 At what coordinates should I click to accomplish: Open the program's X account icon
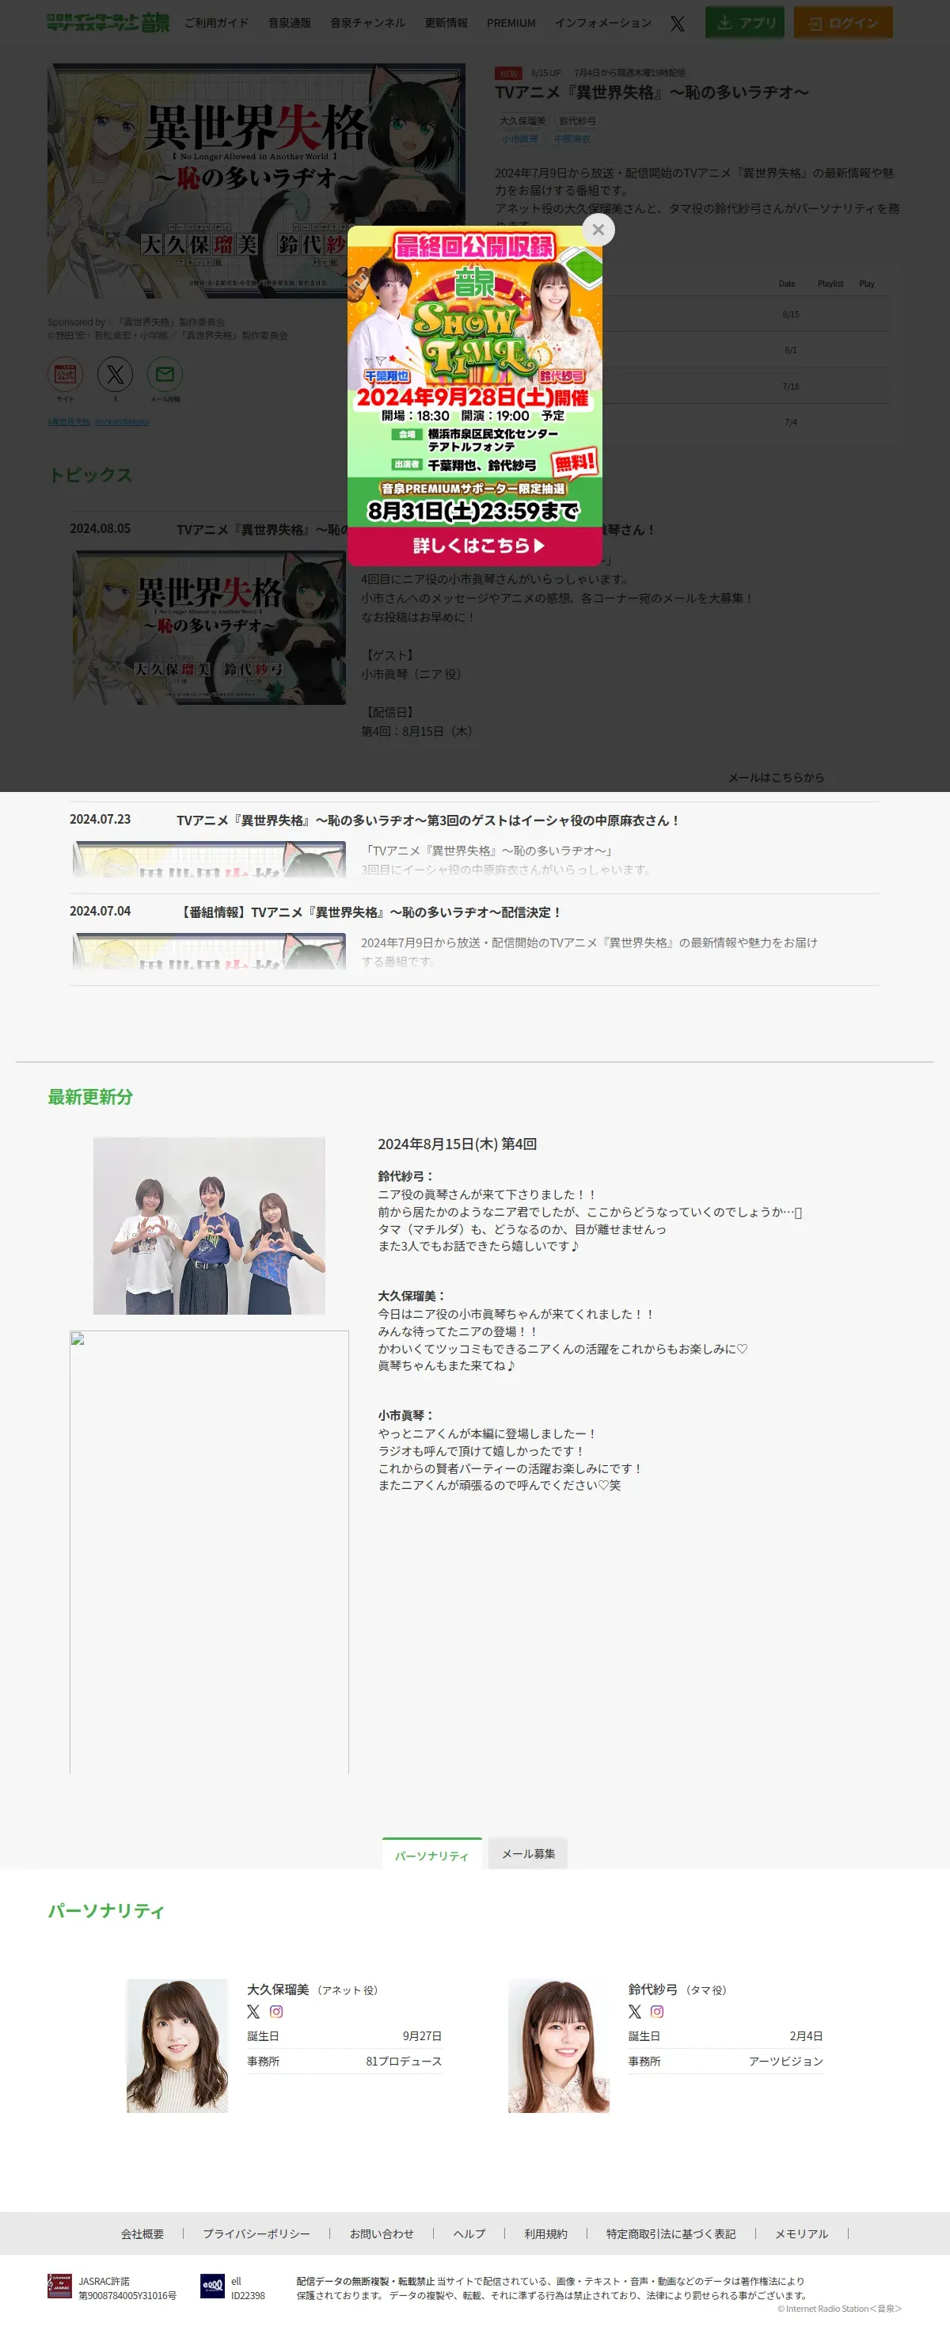pos(115,374)
